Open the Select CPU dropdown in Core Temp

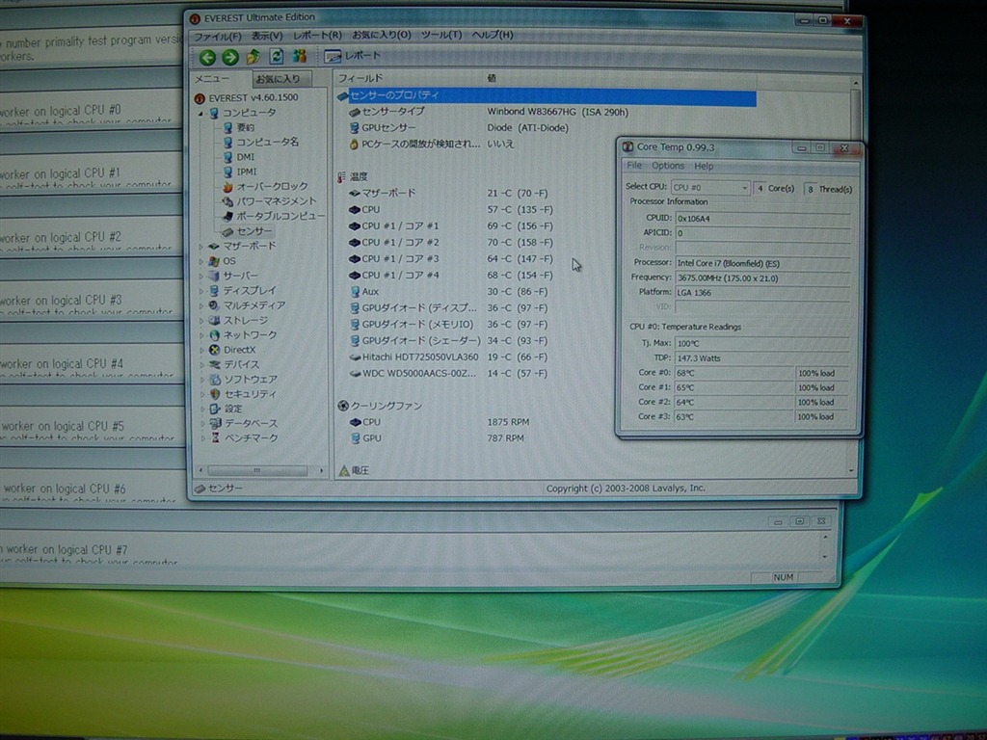click(x=710, y=188)
